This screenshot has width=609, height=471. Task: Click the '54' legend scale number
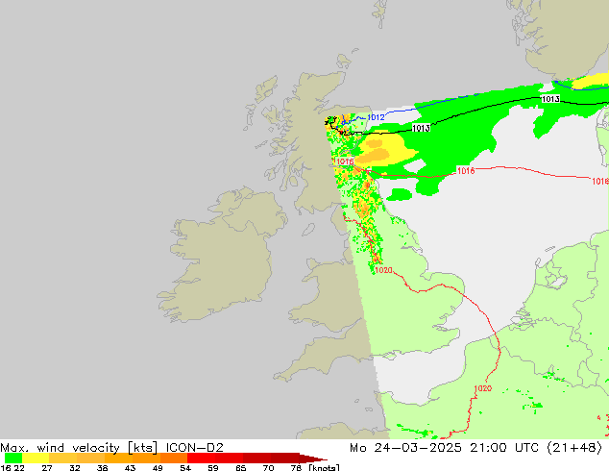pyautogui.click(x=185, y=467)
